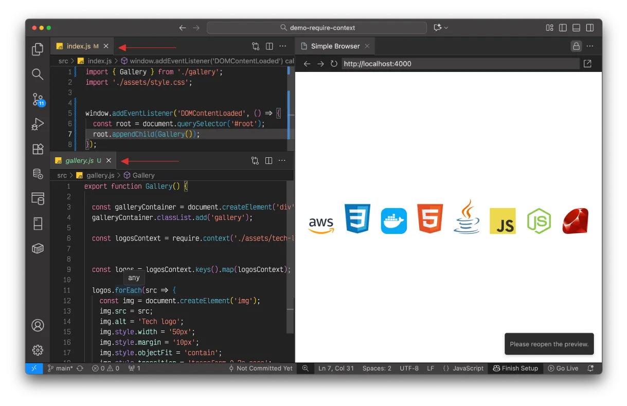The image size is (627, 406).
Task: Switch to the index.js tab
Action: (x=79, y=46)
